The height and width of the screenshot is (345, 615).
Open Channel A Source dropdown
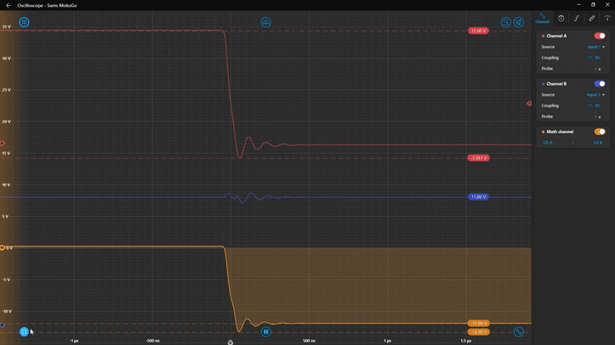[596, 47]
